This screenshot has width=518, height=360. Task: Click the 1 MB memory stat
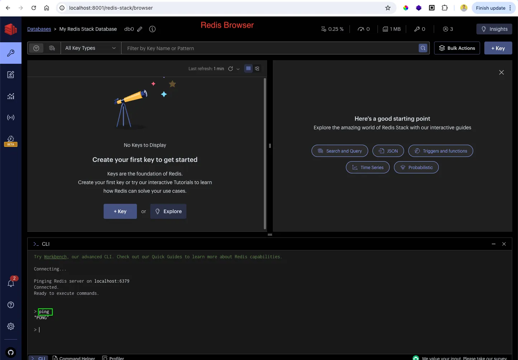coord(391,29)
